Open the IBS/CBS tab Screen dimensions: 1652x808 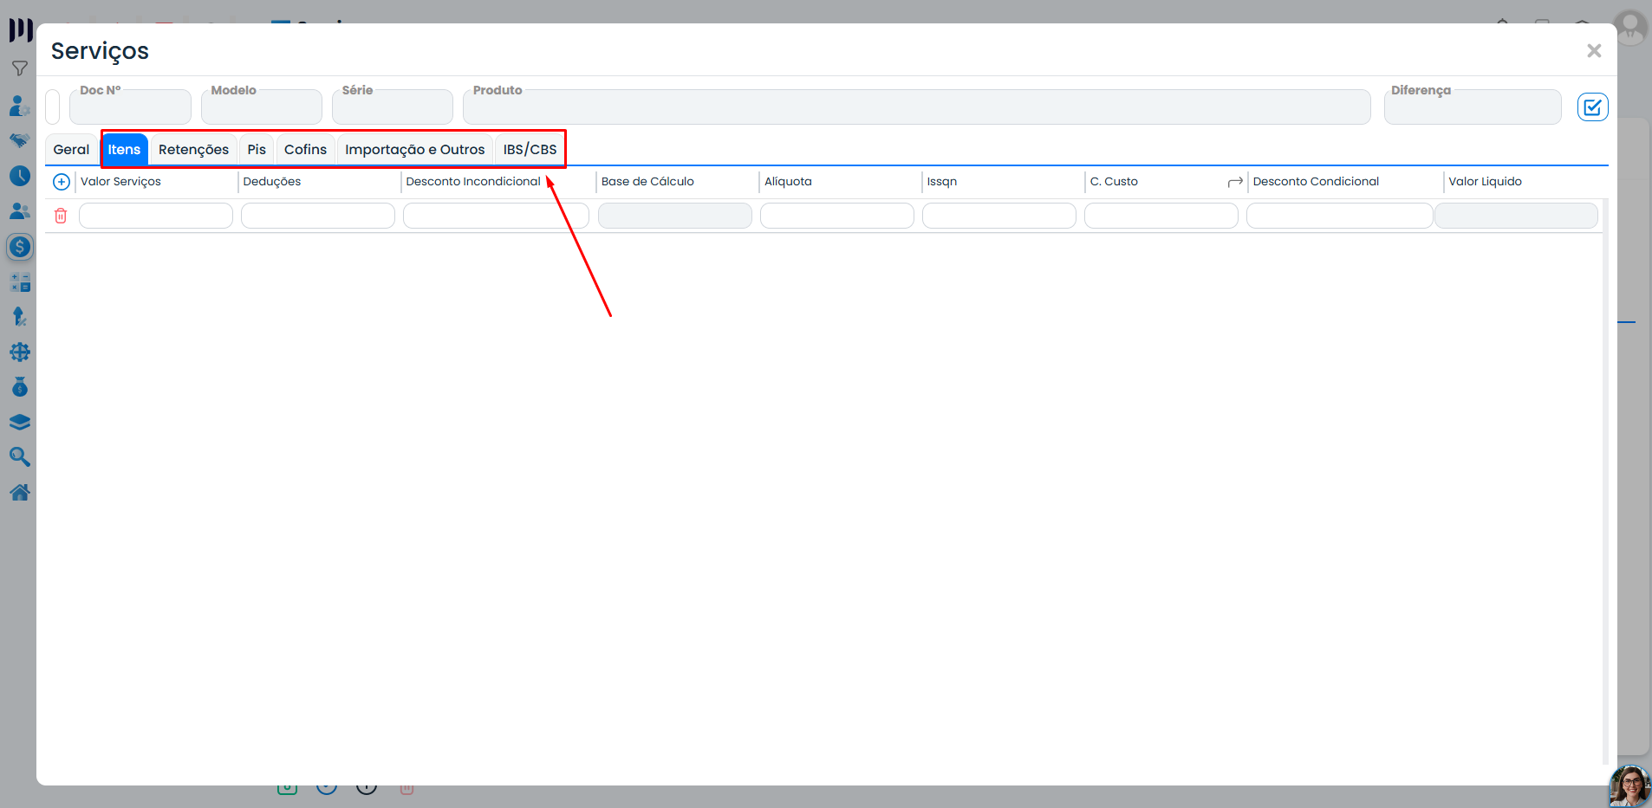click(530, 149)
